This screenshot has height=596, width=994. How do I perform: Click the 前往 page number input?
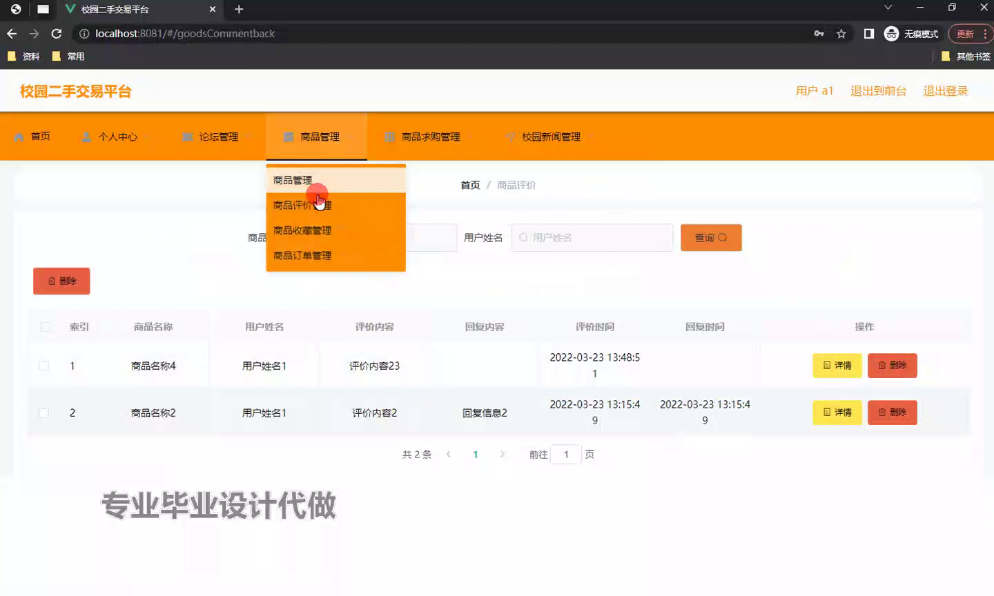pyautogui.click(x=566, y=454)
